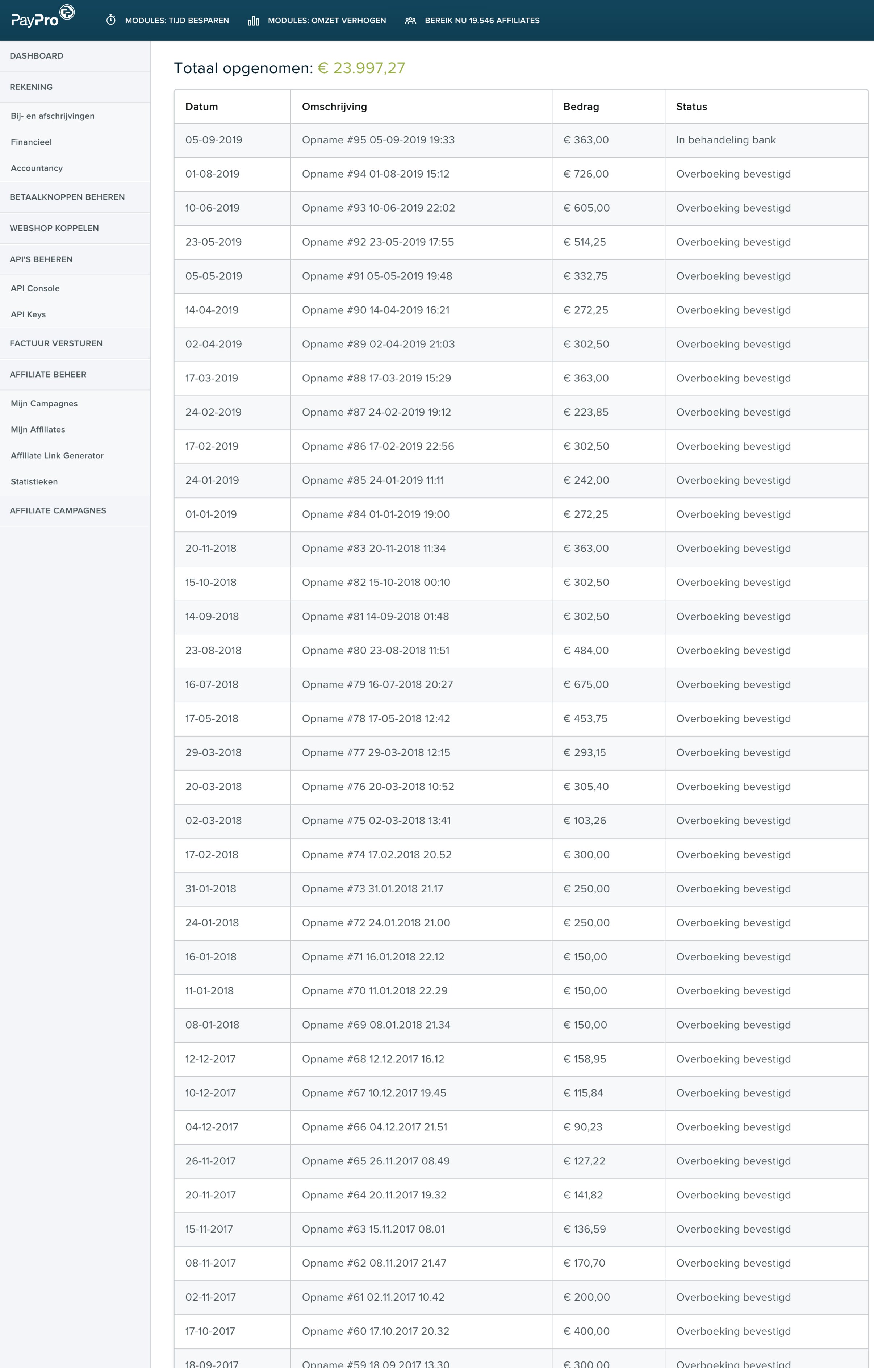874x1368 pixels.
Task: Select Webshop Koppelen in sidebar
Action: pos(75,228)
